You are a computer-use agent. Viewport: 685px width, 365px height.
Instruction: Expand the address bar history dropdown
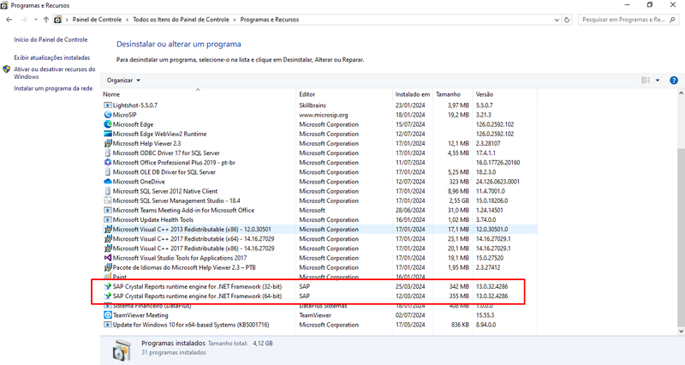pyautogui.click(x=557, y=20)
